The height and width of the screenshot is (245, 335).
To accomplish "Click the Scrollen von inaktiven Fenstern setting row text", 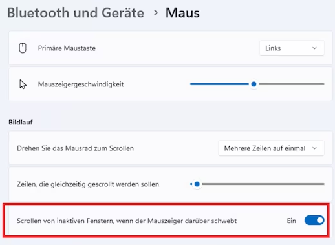I will point(127,220).
